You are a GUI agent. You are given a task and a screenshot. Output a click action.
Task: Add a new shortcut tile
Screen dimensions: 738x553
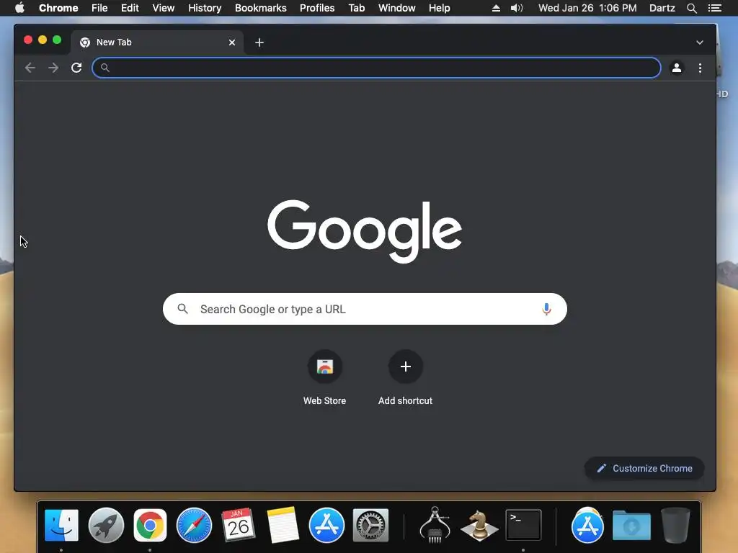coord(405,367)
